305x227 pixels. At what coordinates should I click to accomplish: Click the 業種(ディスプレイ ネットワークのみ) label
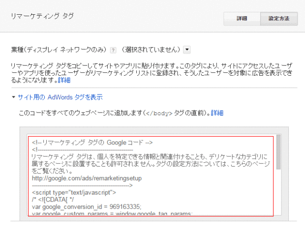59,50
